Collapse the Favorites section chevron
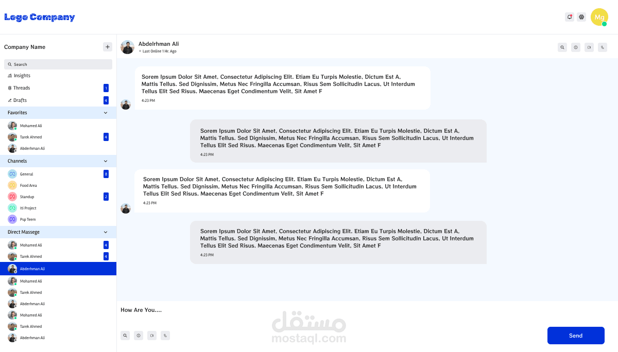This screenshot has height=352, width=618. click(106, 113)
